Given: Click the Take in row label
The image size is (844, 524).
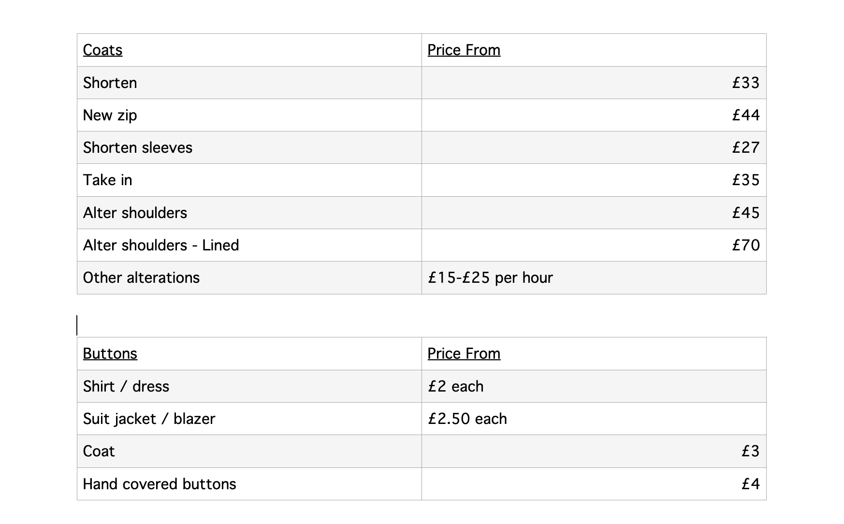Looking at the screenshot, I should point(107,180).
